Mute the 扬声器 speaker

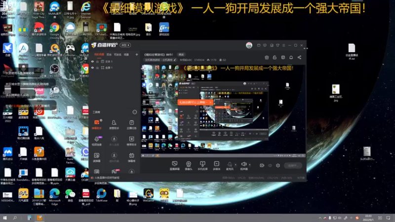click(243, 166)
